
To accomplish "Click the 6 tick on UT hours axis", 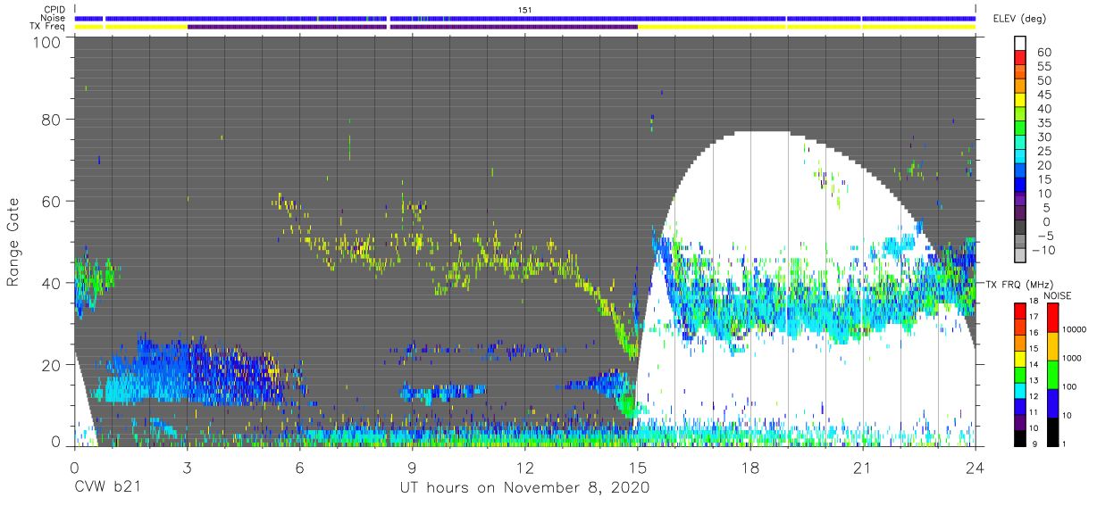I will point(299,467).
